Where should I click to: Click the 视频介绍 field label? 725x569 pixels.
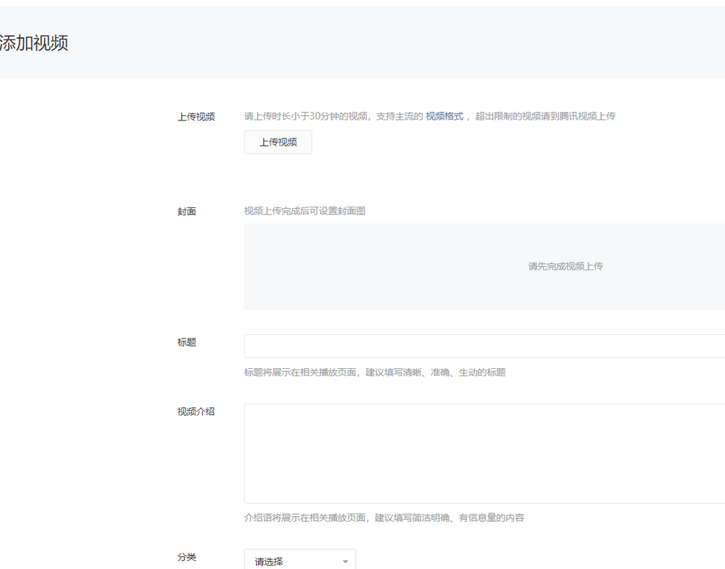196,412
